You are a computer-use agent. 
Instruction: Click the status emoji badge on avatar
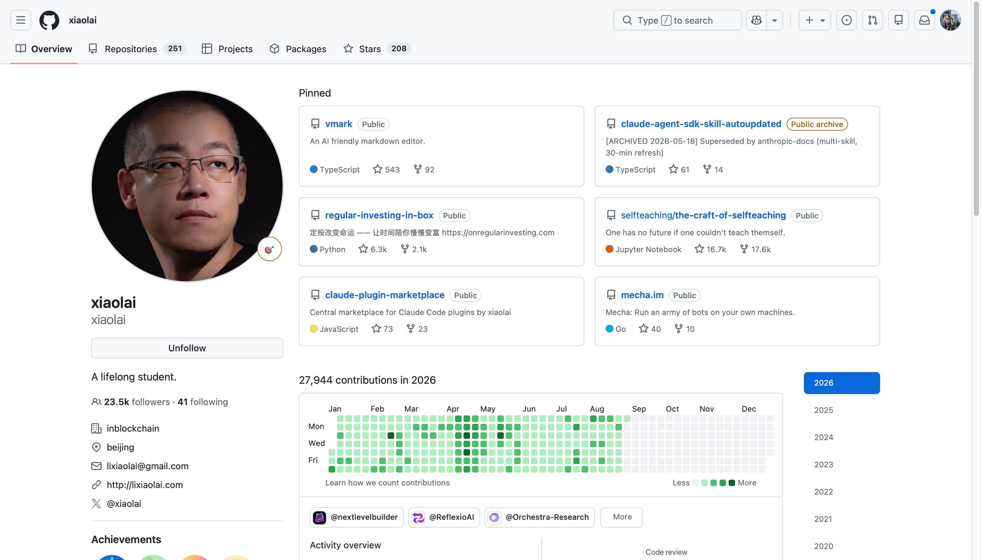(x=269, y=249)
